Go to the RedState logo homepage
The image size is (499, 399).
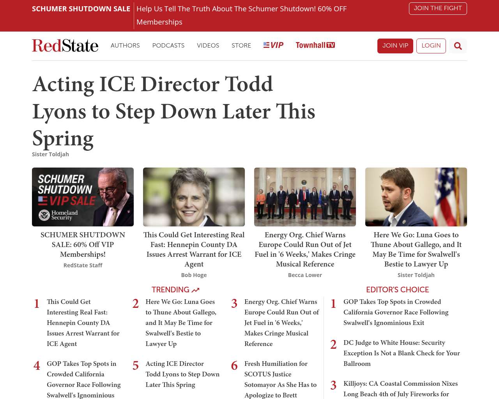(65, 46)
